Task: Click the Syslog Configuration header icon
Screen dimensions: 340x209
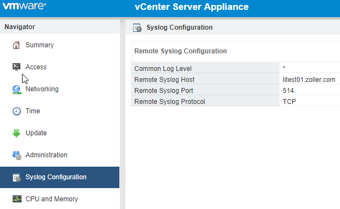Action: 137,28
